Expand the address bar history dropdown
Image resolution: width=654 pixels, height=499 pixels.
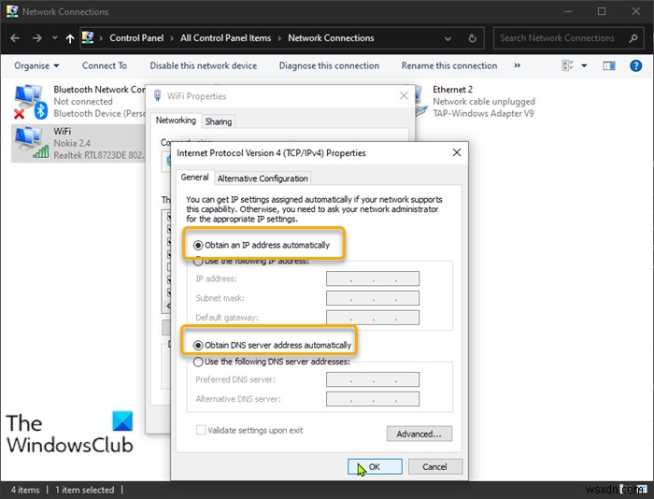[x=448, y=39]
